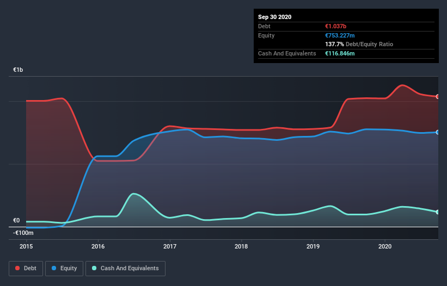Select the red Debt endpoint marker
The image size is (447, 286).
[437, 96]
